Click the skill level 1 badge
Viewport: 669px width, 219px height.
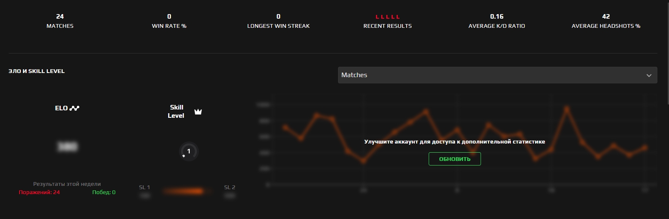tap(189, 151)
